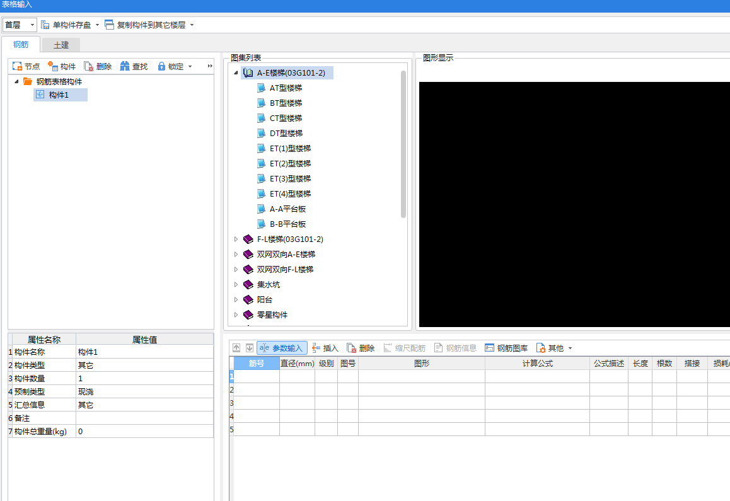Screen dimensions: 730x501
Task: Click 集水坑 book icon
Action: [x=248, y=284]
